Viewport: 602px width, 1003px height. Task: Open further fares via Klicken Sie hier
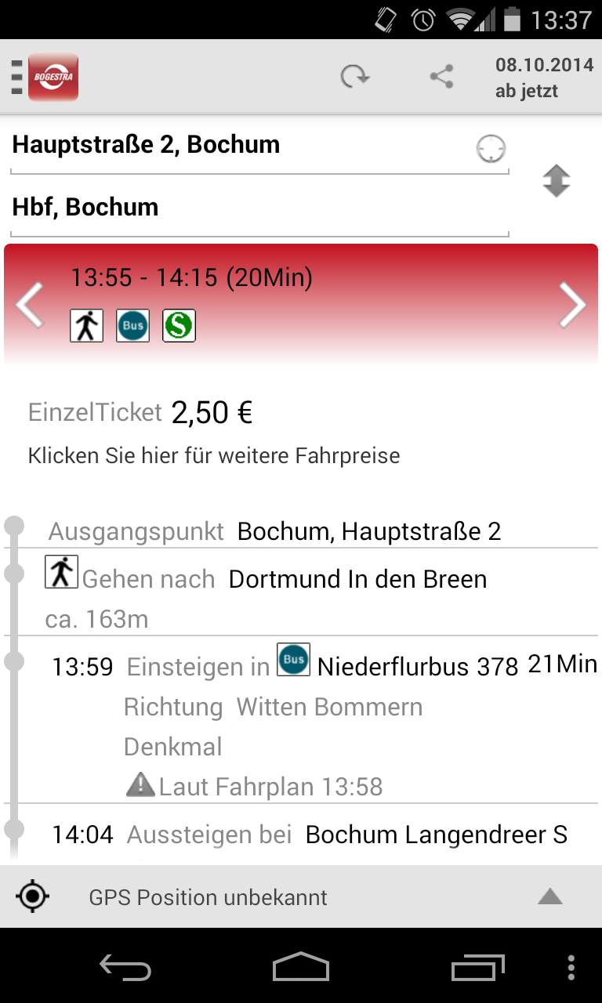coord(214,455)
